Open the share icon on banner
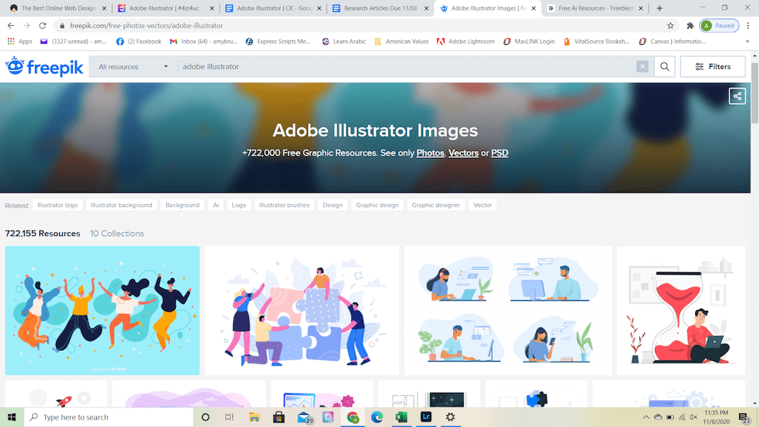This screenshot has width=759, height=427. coord(737,96)
